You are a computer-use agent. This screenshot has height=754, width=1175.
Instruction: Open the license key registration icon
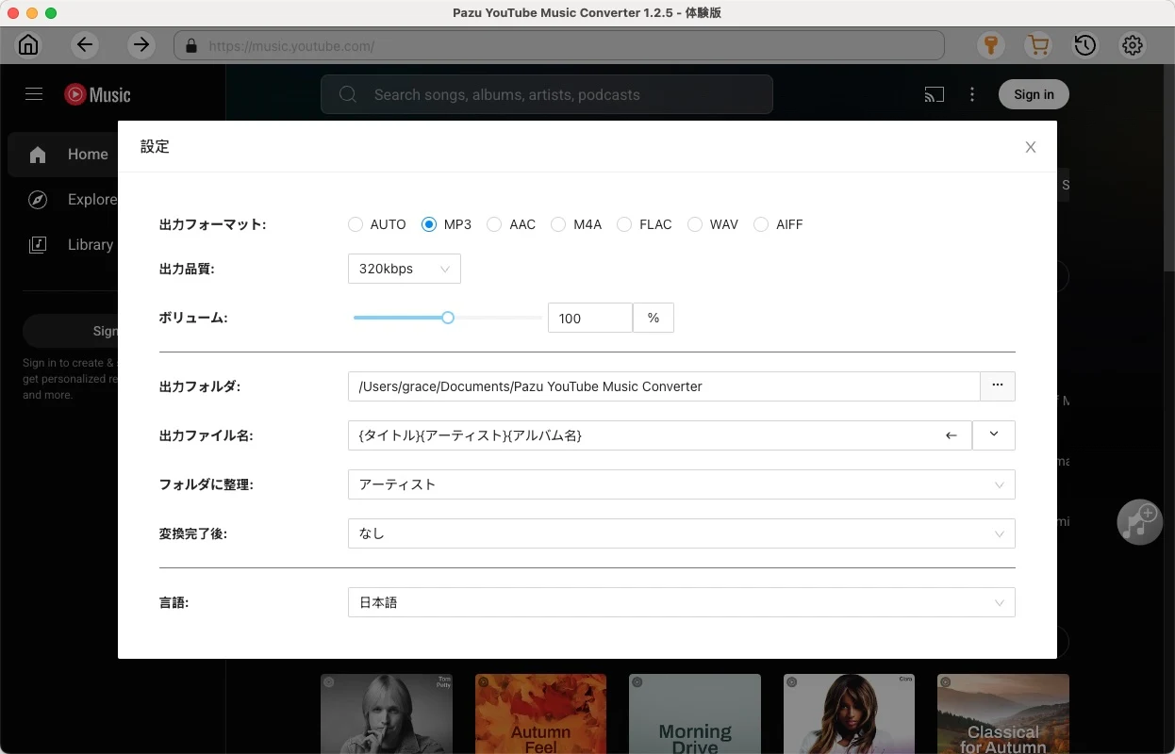(x=990, y=45)
